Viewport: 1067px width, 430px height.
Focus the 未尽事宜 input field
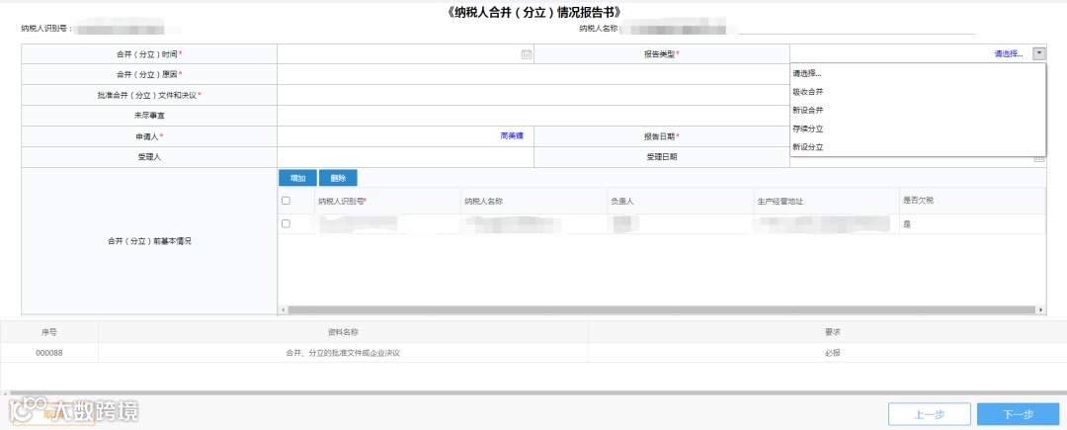click(533, 116)
